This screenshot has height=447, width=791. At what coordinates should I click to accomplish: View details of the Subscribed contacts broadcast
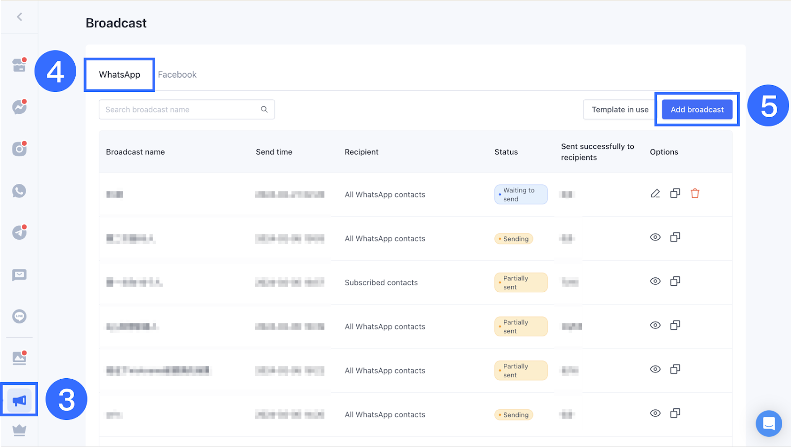coord(655,281)
